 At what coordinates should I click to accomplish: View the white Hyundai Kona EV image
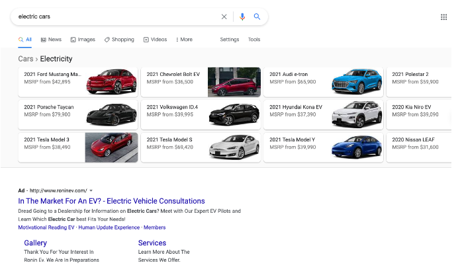coord(357,114)
